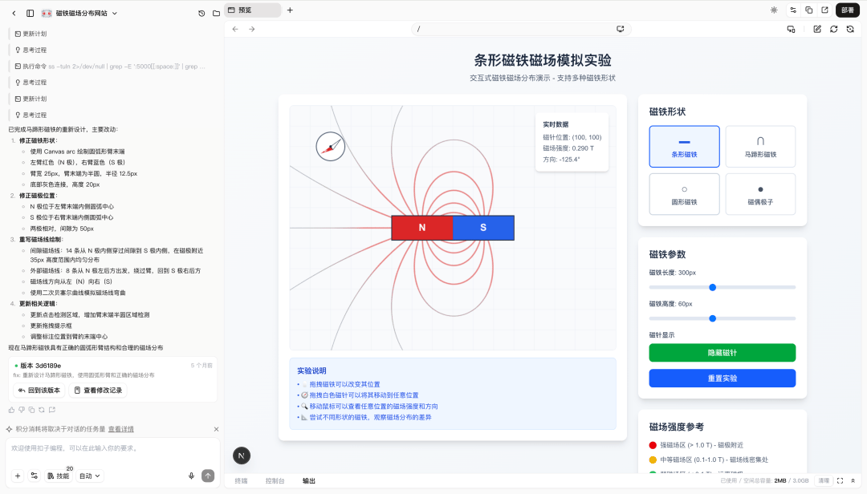The height and width of the screenshot is (494, 867).
Task: Open the 查看详情 link
Action: (x=120, y=429)
